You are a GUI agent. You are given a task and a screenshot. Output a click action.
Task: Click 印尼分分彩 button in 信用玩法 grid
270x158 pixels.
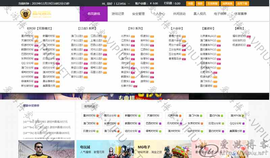(x=216, y=123)
